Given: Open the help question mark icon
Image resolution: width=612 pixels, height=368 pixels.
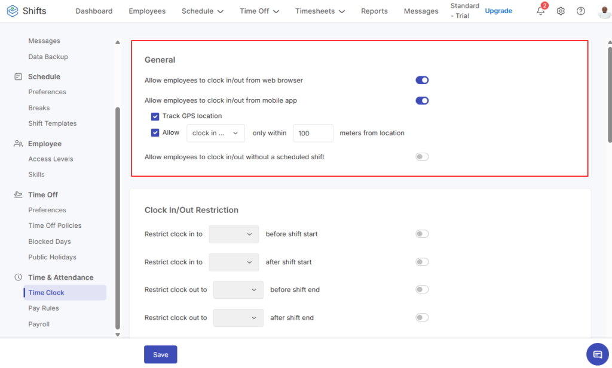Looking at the screenshot, I should pos(581,11).
